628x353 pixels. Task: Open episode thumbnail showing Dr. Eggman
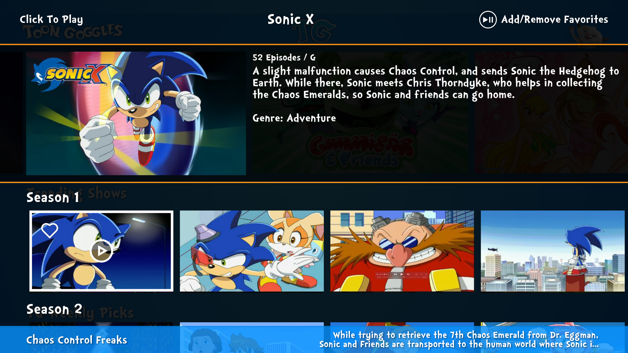(x=402, y=251)
